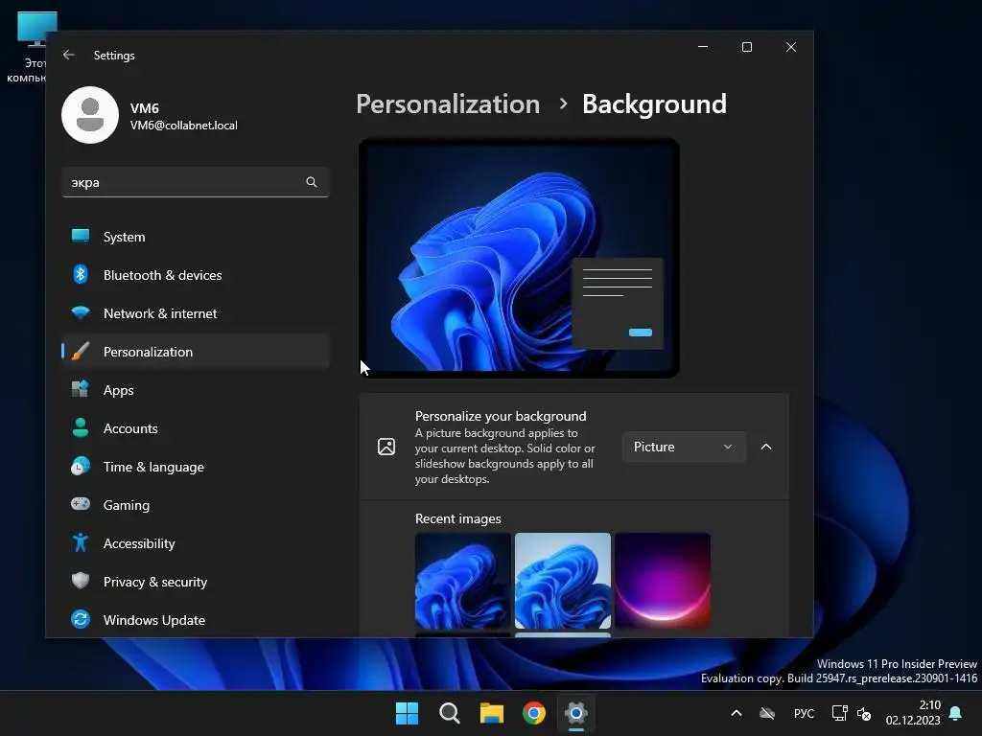The height and width of the screenshot is (736, 982).
Task: Open System settings
Action: point(196,237)
